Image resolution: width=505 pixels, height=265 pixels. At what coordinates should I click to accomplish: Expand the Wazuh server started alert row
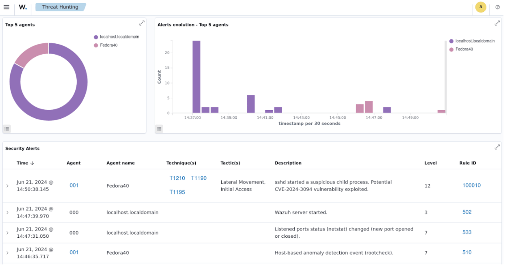[x=7, y=212]
